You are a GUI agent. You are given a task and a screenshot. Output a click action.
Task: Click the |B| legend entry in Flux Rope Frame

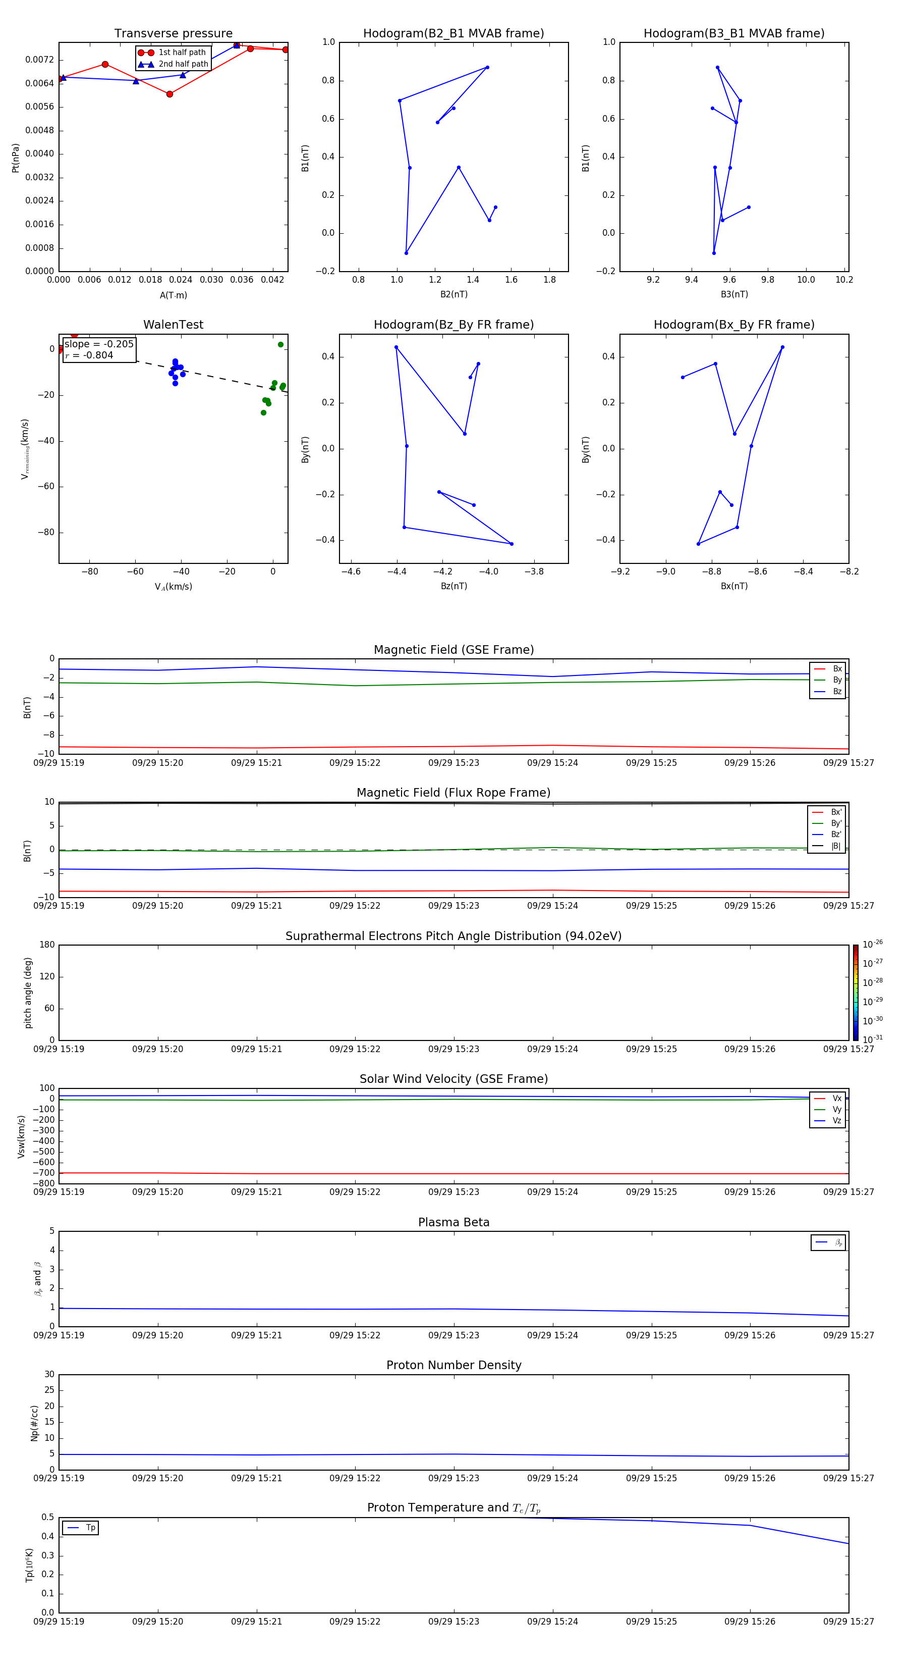pos(827,846)
